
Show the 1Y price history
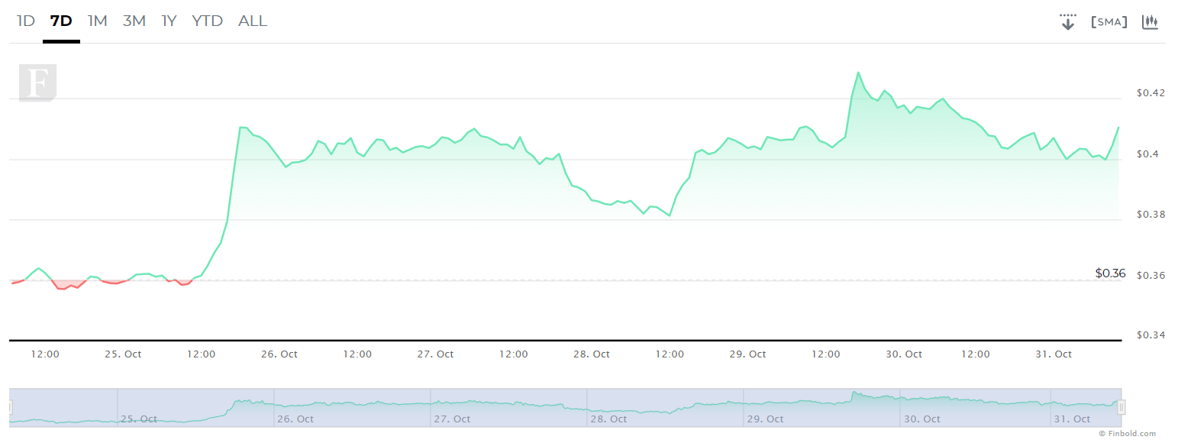pos(169,21)
